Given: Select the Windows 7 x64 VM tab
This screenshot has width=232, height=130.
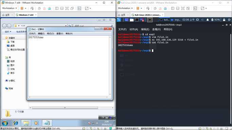Looking at the screenshot, I should [x=26, y=15].
